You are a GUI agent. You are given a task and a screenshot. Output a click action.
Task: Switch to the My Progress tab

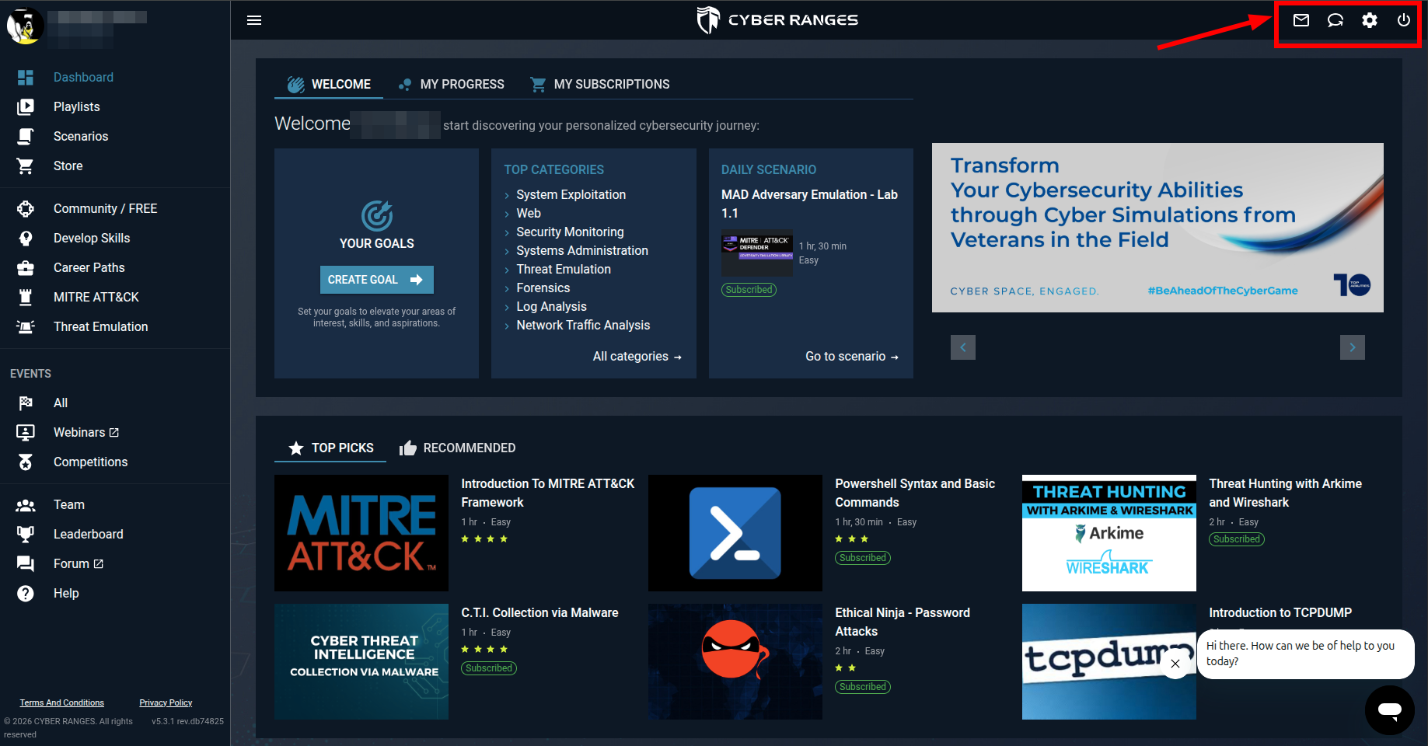[x=451, y=84]
